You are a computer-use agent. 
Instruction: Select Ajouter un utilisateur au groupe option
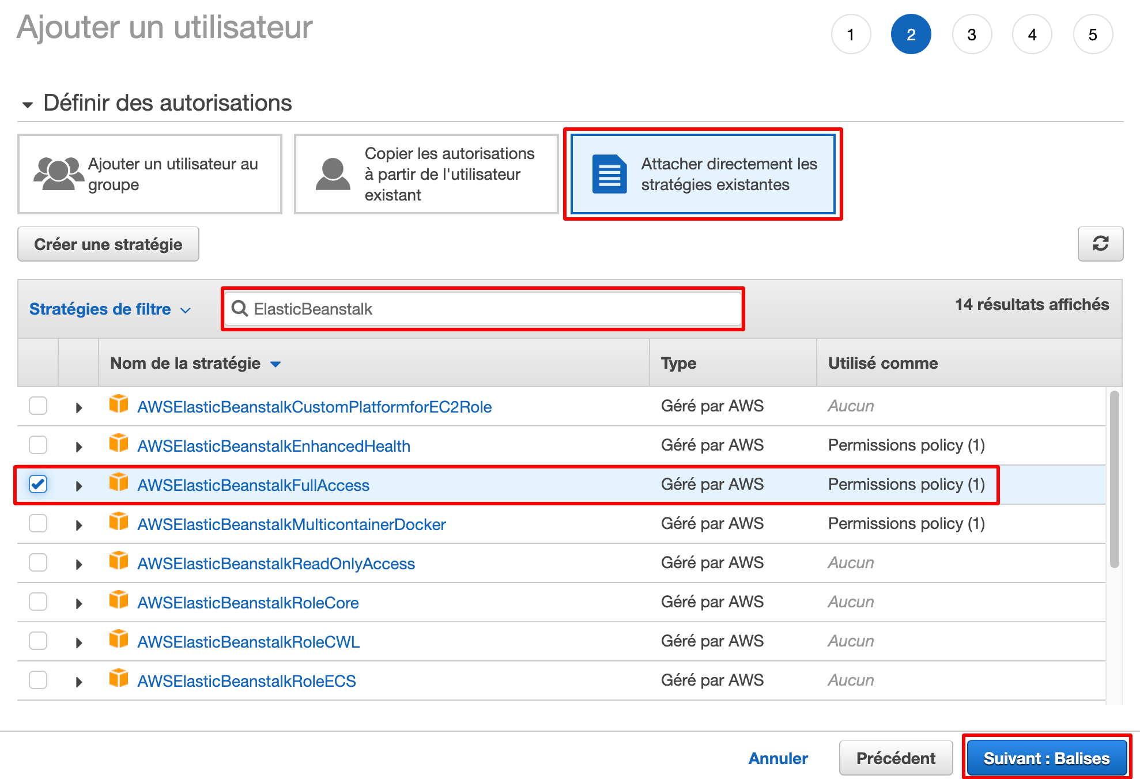tap(150, 174)
